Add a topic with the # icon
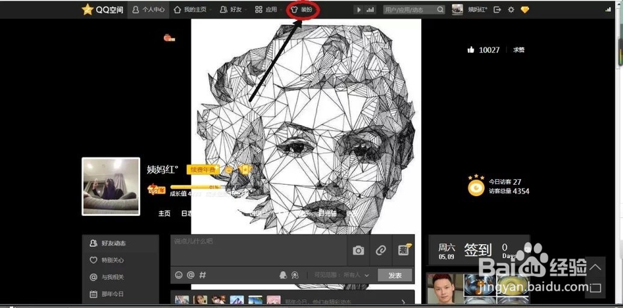Image resolution: width=623 pixels, height=308 pixels. (202, 274)
